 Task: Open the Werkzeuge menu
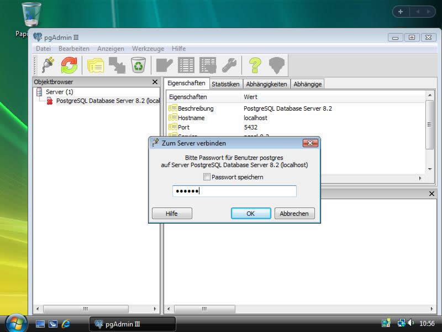[x=148, y=49]
